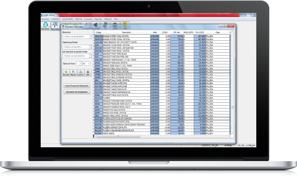Sort by the Descripción column header
The width and height of the screenshot is (297, 179).
(x=126, y=32)
